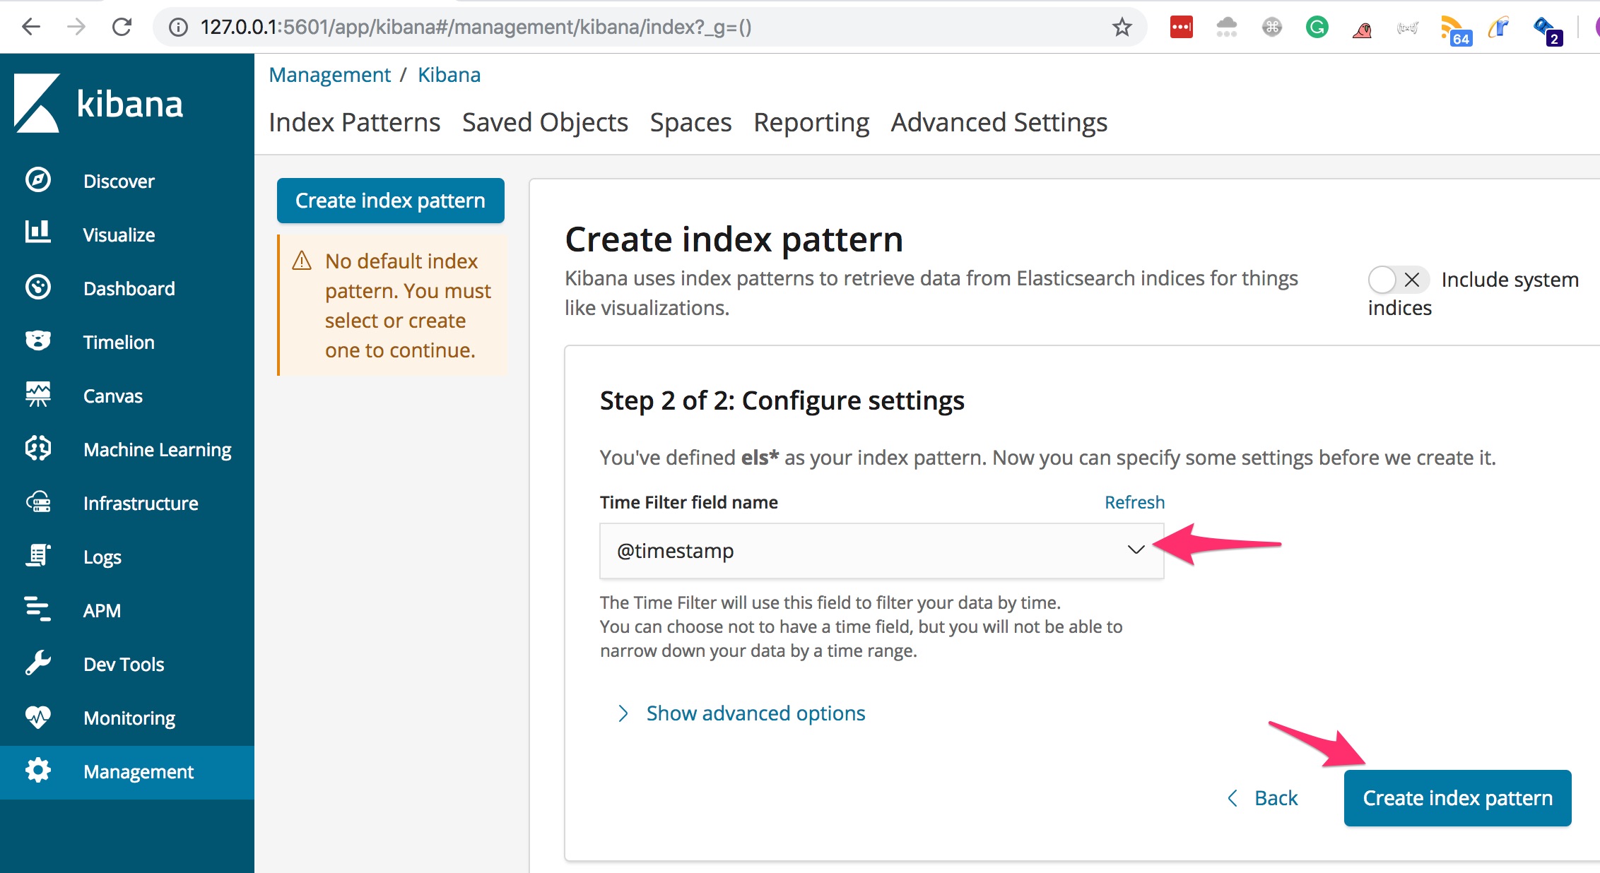The height and width of the screenshot is (873, 1600).
Task: Click the browser address bar URL
Action: click(476, 28)
